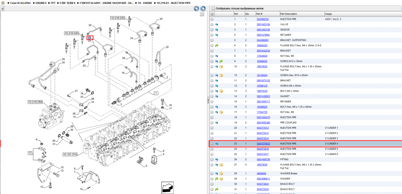Open part number 504373512 link
Viewport: 402px width, 194px height.
[263, 128]
